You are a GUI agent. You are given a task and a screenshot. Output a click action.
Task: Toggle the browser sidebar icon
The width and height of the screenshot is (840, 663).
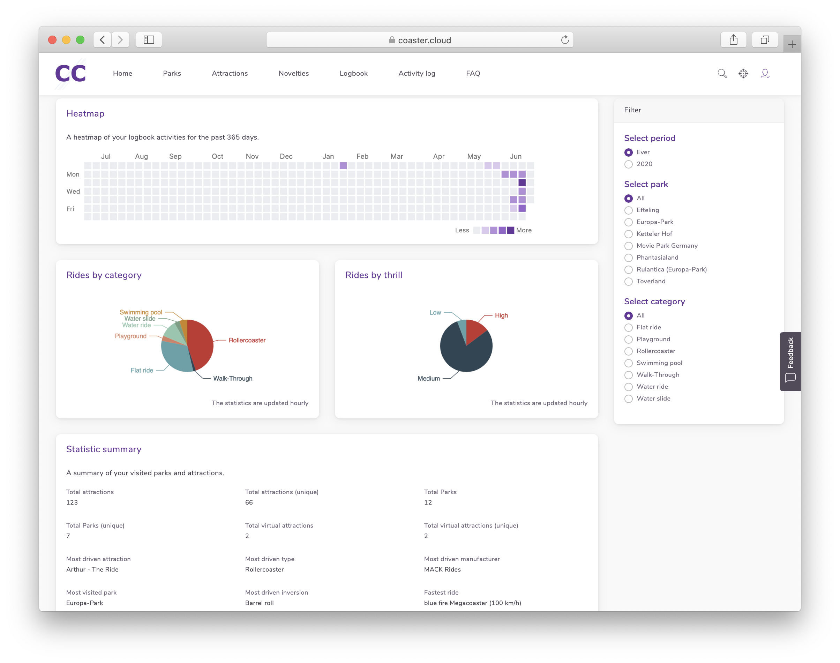pos(149,39)
